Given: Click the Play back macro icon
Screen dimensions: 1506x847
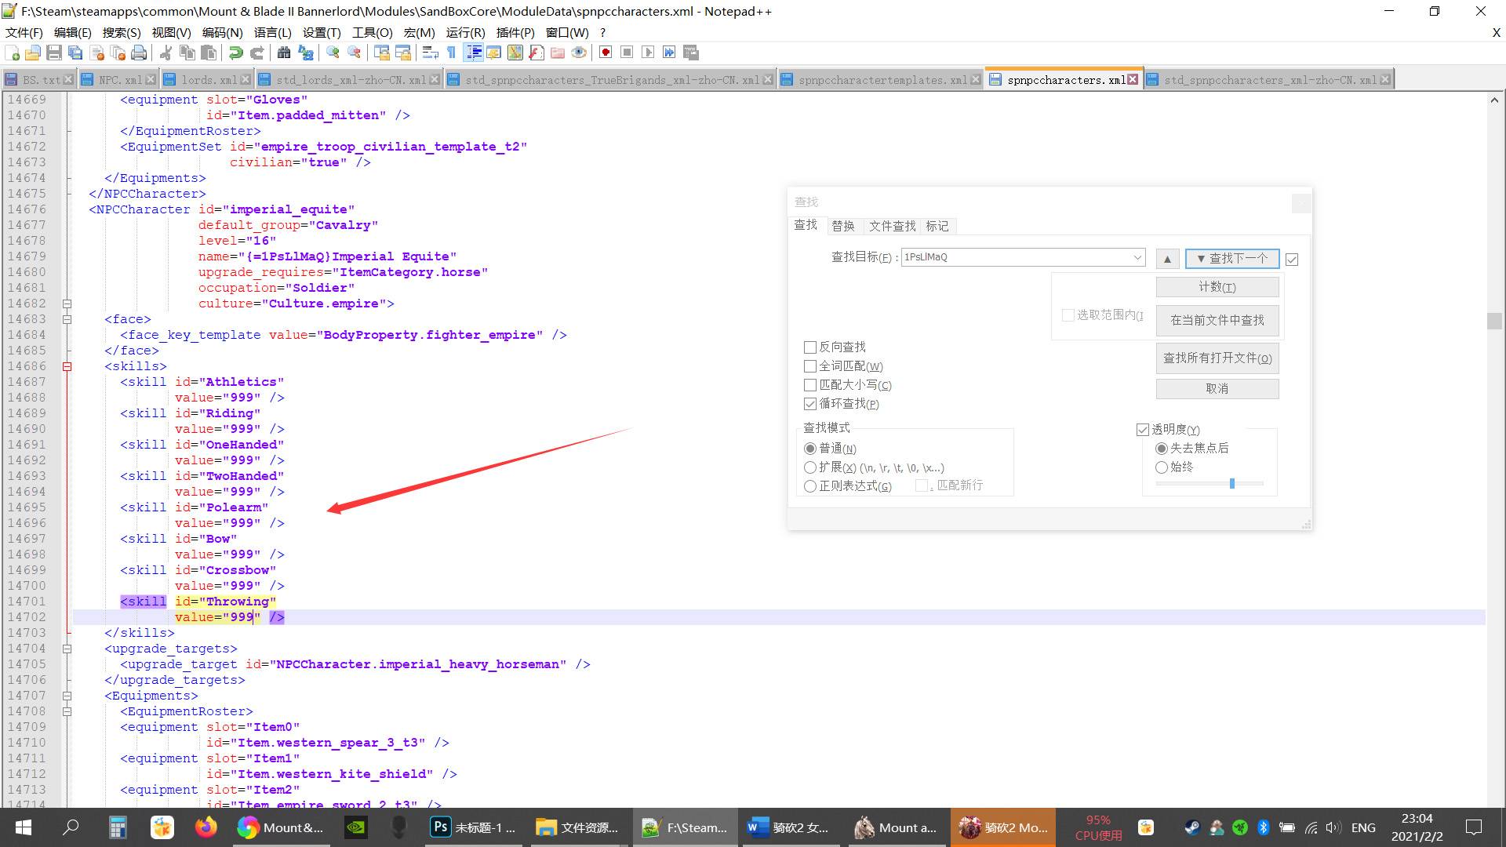Looking at the screenshot, I should pos(648,53).
